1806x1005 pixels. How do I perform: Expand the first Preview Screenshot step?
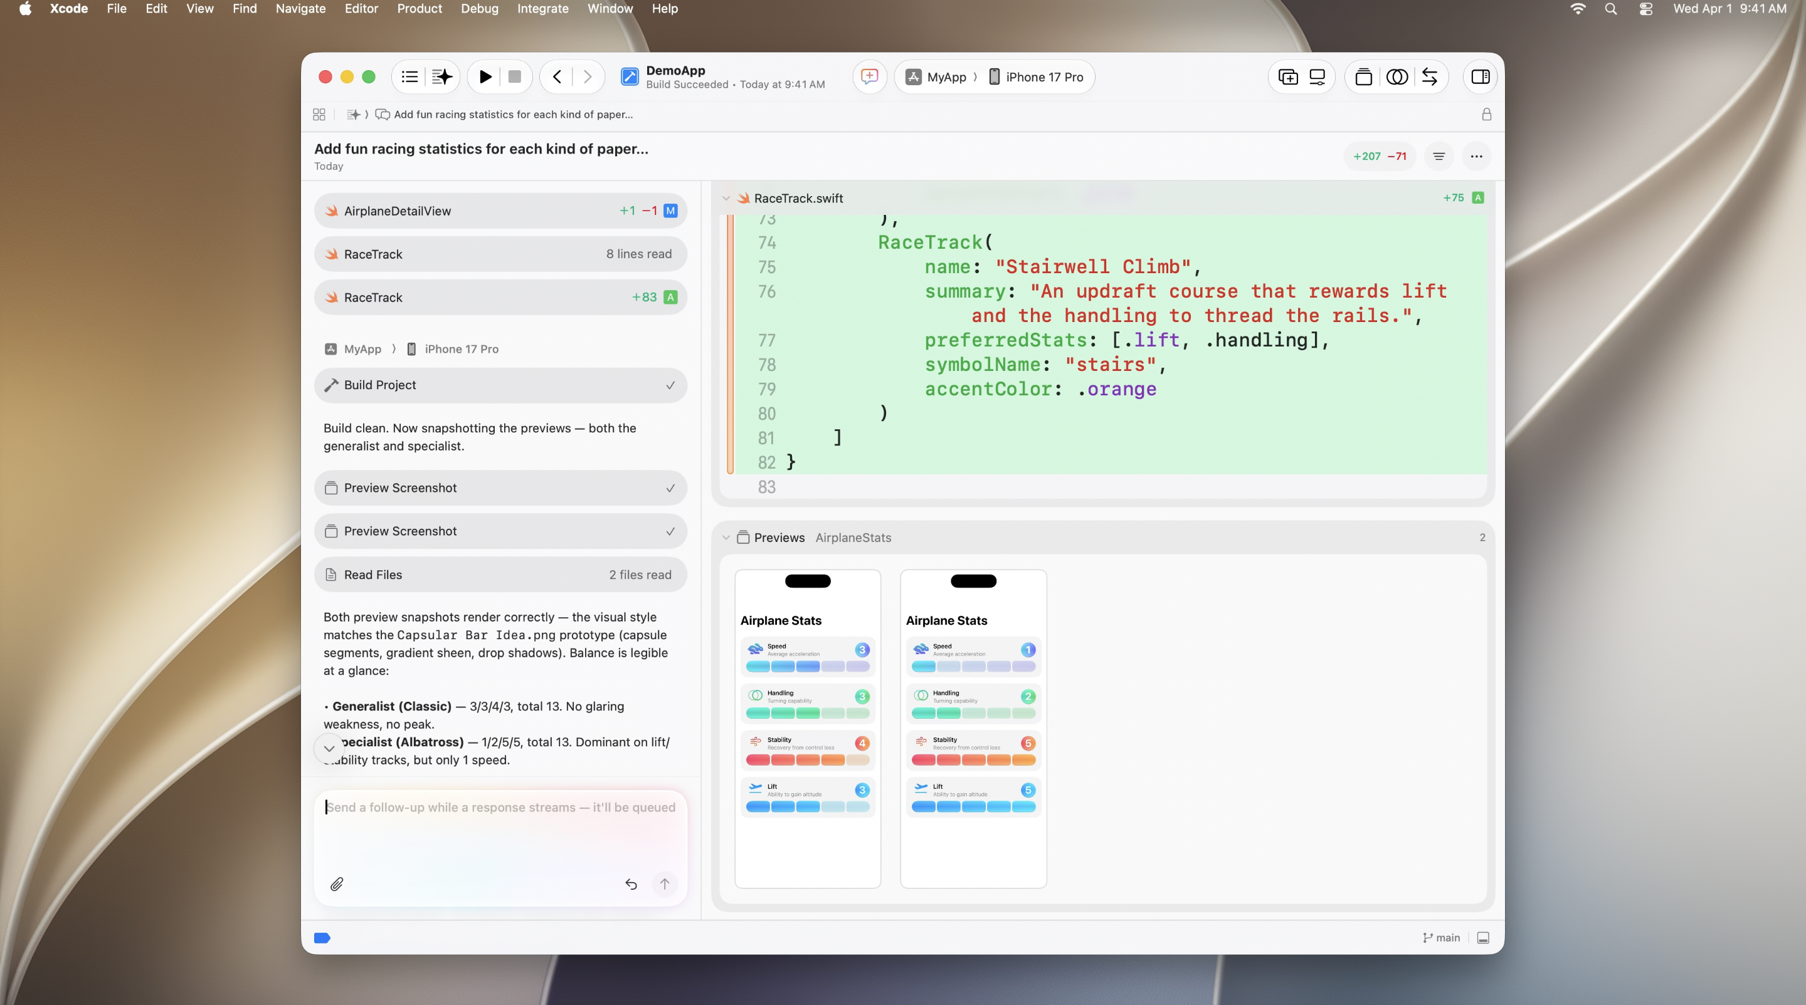(500, 488)
